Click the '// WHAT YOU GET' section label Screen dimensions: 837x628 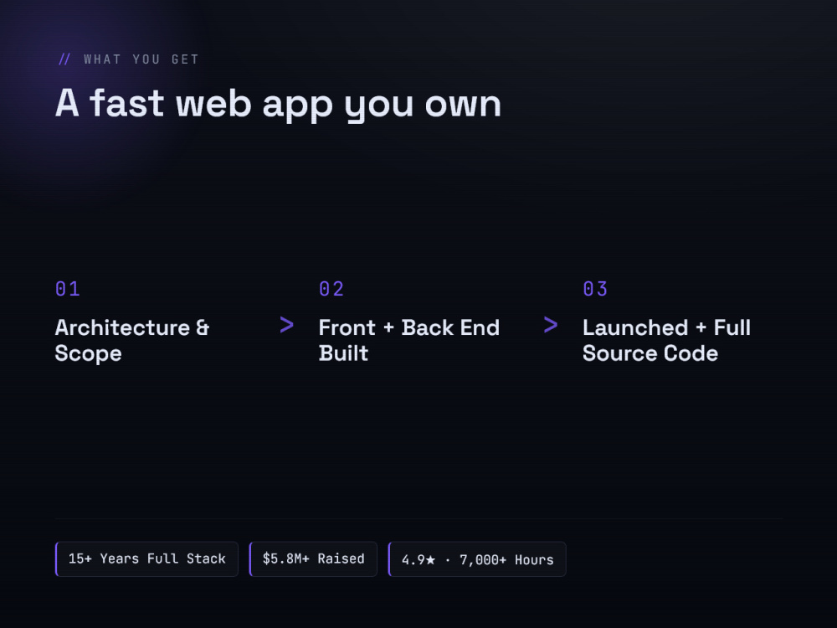click(x=129, y=59)
